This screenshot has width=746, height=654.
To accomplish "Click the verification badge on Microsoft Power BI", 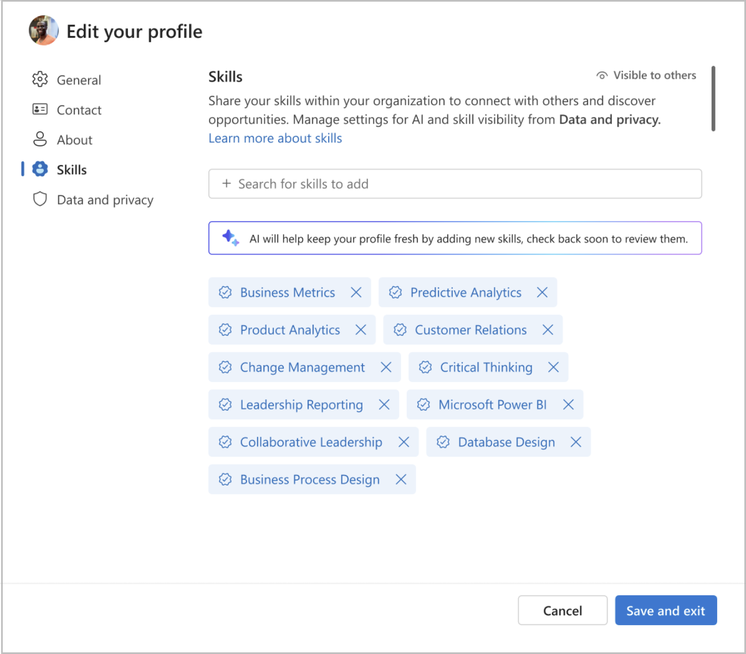I will (424, 405).
